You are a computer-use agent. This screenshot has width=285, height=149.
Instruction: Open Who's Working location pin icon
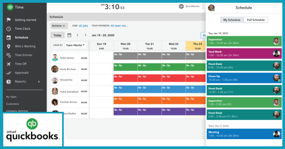9,46
